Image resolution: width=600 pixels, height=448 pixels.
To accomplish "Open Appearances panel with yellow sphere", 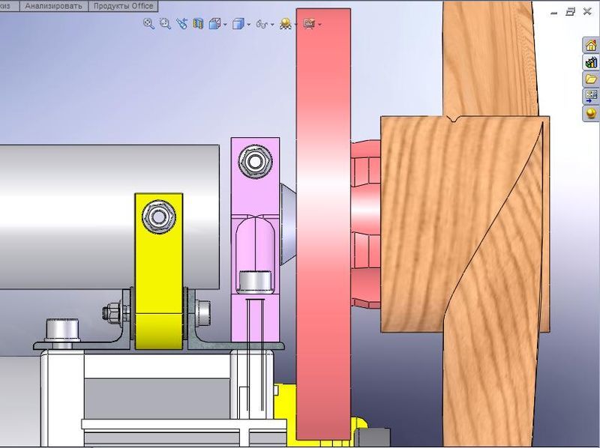I will pyautogui.click(x=591, y=114).
